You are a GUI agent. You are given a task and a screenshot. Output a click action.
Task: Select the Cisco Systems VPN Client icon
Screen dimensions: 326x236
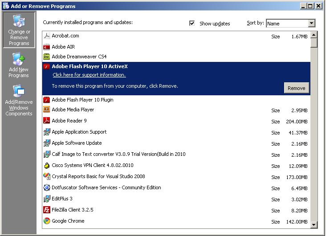point(47,165)
